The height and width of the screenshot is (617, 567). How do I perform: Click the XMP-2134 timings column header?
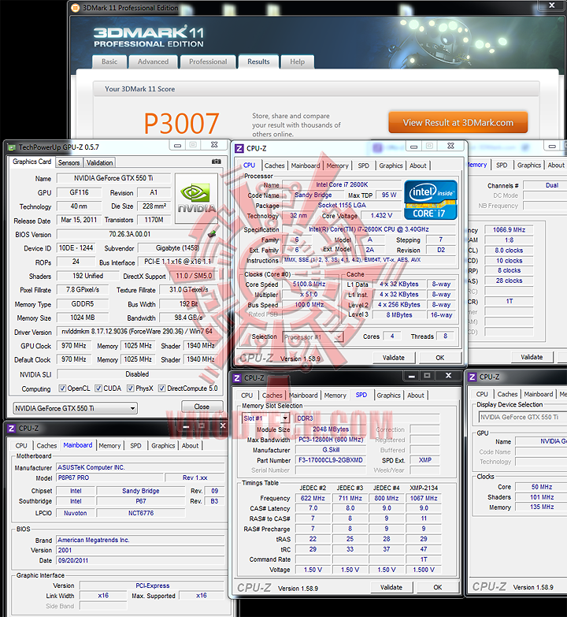(x=424, y=488)
